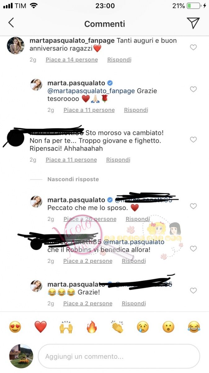
Task: View likes on 'Piace a 14 persone'
Action: click(72, 60)
